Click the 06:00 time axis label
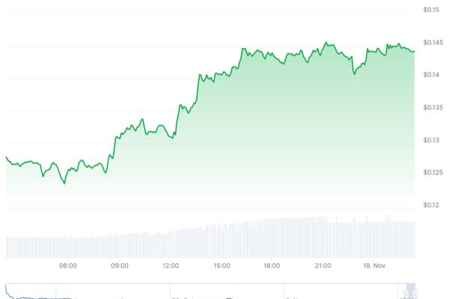449x299 pixels. 68,265
